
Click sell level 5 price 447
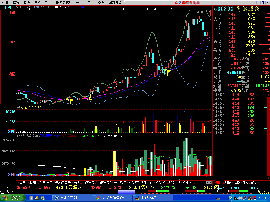[x=232, y=14]
